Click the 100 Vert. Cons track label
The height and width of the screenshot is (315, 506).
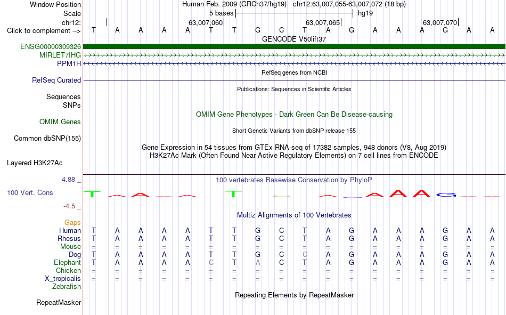click(x=30, y=192)
